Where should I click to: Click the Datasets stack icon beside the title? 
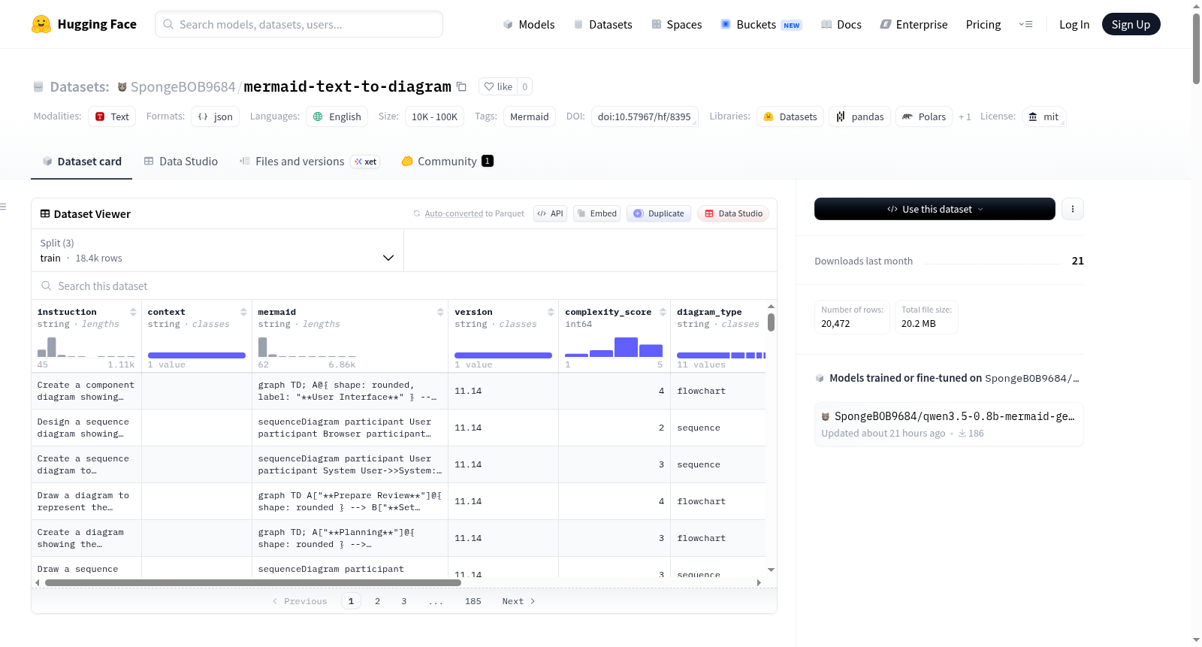[x=38, y=87]
